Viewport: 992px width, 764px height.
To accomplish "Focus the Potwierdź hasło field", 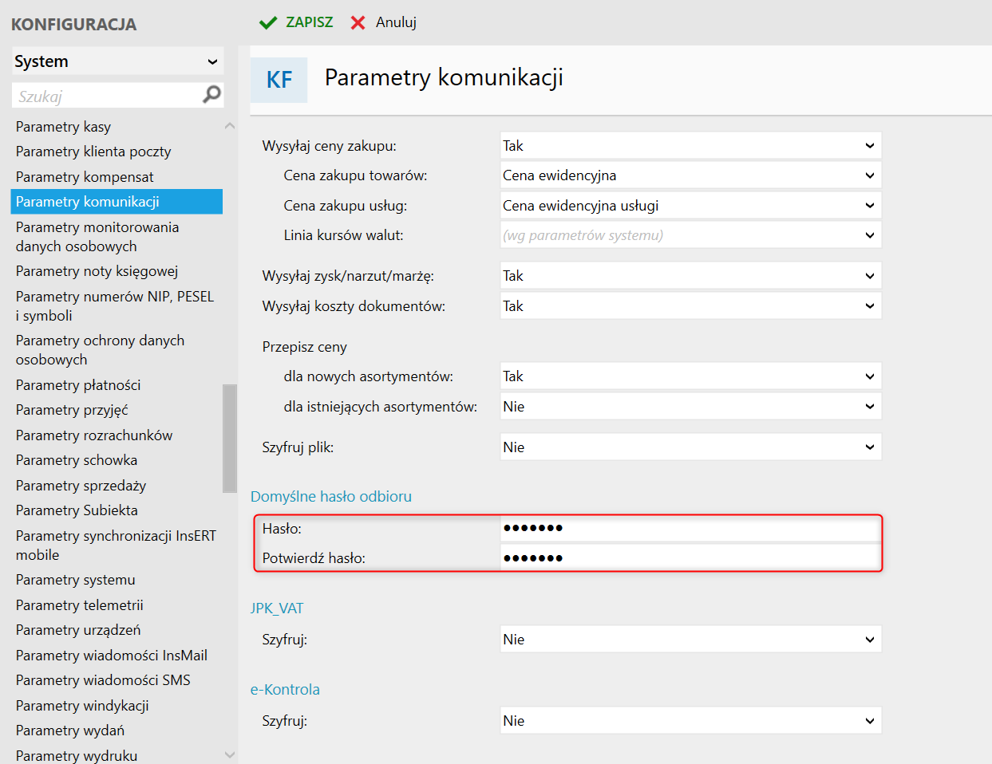I will click(x=690, y=558).
